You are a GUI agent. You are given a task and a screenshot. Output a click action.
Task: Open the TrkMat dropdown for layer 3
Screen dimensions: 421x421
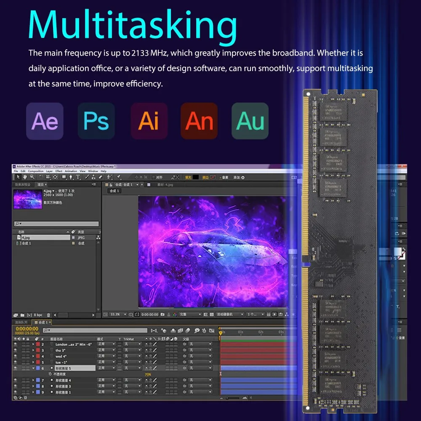(x=132, y=350)
